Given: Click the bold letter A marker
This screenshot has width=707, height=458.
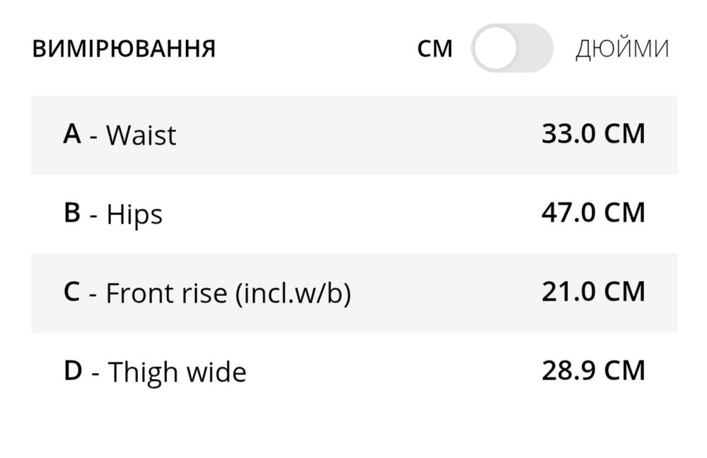Looking at the screenshot, I should click(x=72, y=134).
